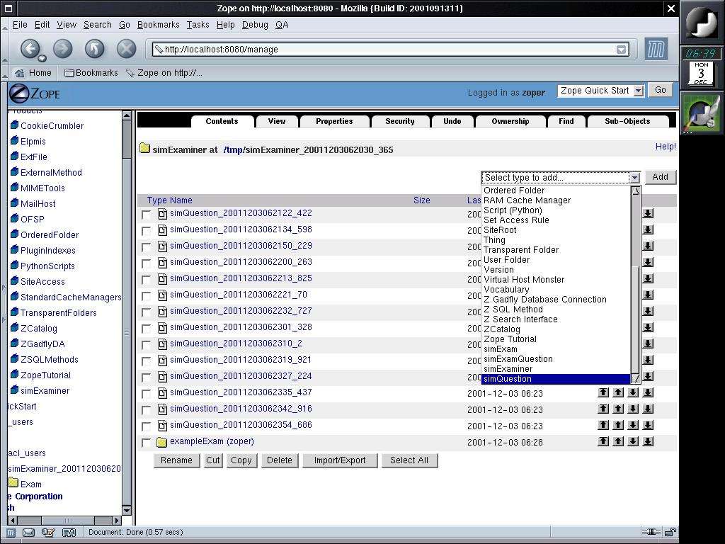Check the box next to exampleExam
The image size is (725, 544).
(x=146, y=442)
